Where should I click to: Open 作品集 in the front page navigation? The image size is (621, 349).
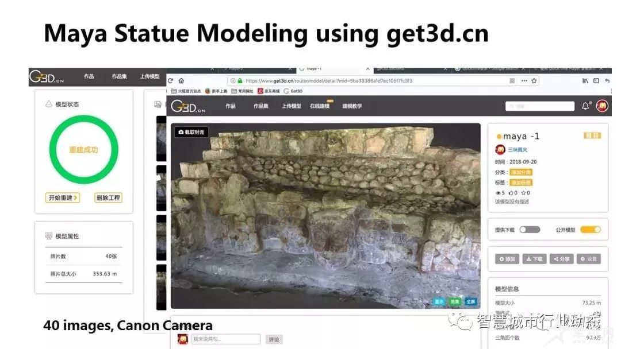click(x=261, y=106)
